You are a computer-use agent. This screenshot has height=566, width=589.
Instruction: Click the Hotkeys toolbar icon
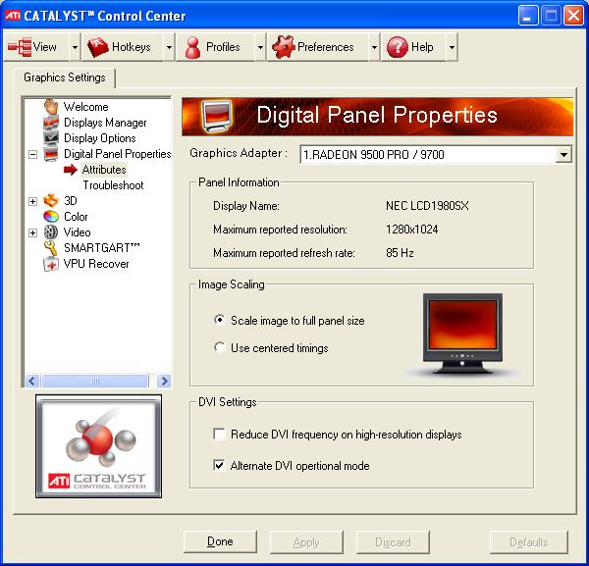click(x=98, y=47)
